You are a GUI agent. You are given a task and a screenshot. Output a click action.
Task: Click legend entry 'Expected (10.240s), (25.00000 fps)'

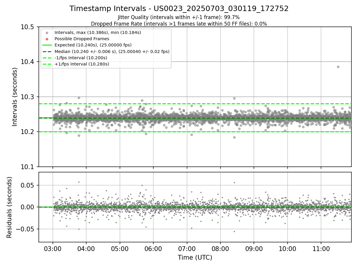[93, 45]
